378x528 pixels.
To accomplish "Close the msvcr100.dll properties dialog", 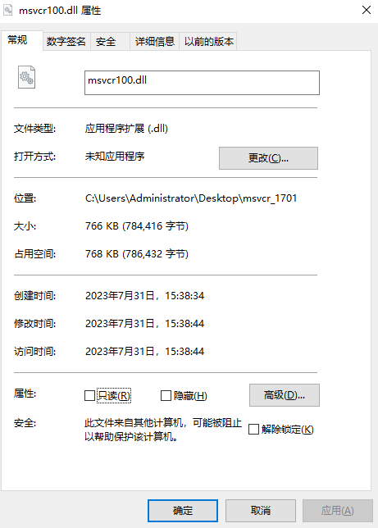I will click(x=367, y=10).
